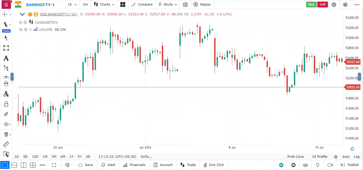The image size is (363, 170).
Task: Open the layers icon in top bar
Action: (x=345, y=5)
